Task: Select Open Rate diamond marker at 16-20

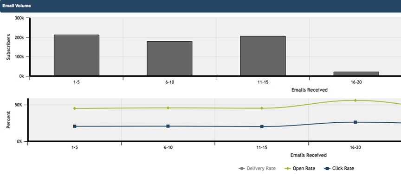Action: (355, 100)
